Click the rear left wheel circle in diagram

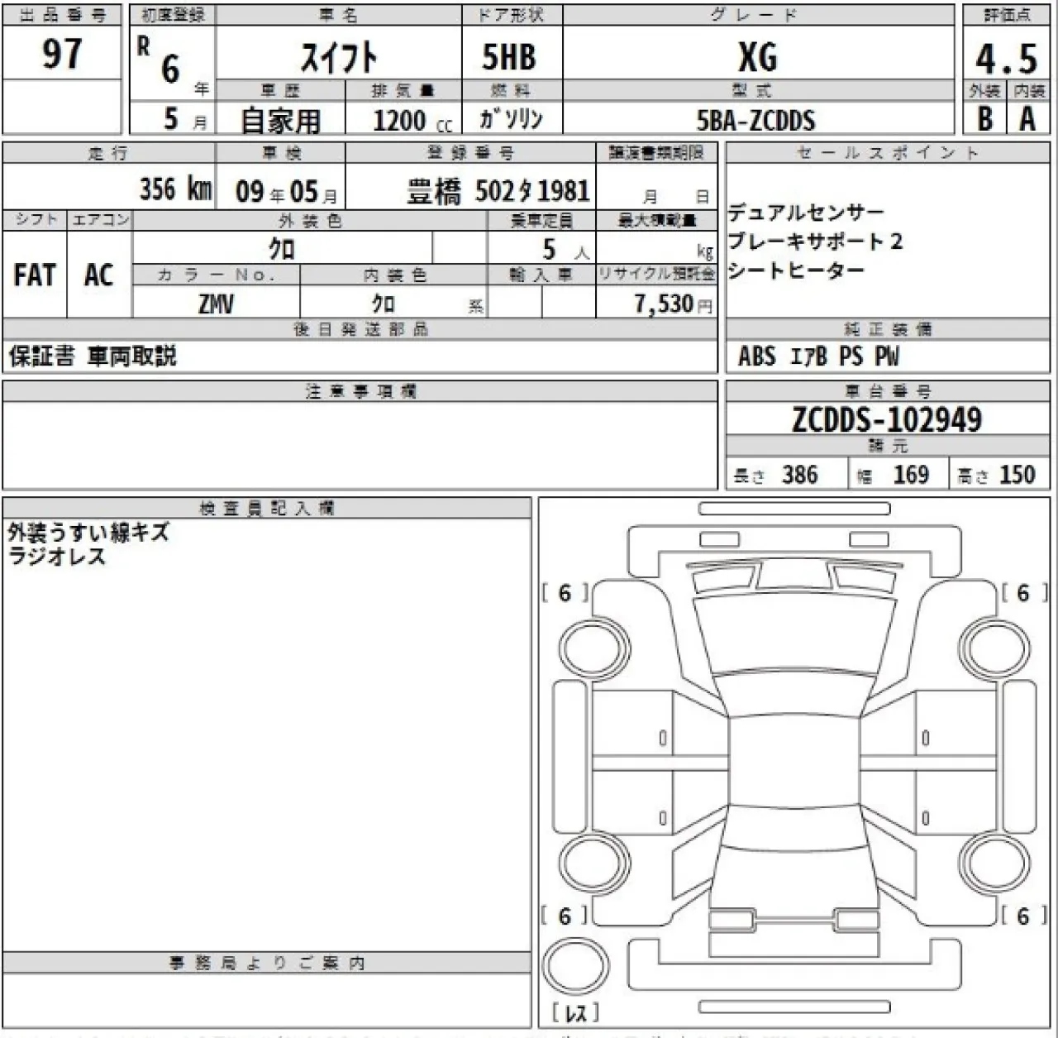tap(593, 864)
